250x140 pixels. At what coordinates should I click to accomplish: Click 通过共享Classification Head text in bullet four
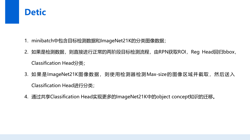click(x=62, y=97)
